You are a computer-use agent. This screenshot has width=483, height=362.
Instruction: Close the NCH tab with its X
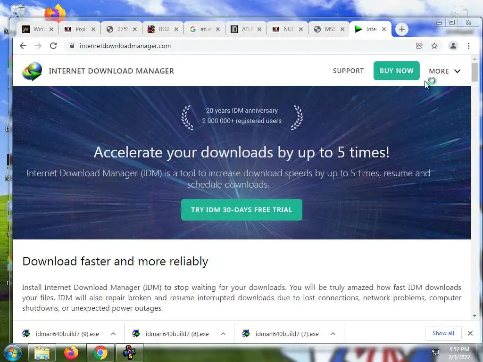(x=301, y=29)
